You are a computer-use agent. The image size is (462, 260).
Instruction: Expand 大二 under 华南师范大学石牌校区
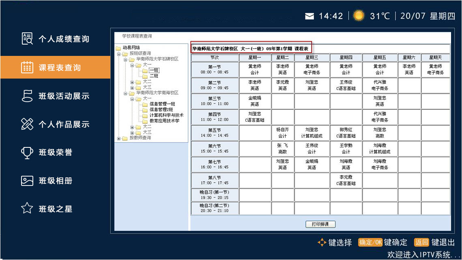pos(132,82)
